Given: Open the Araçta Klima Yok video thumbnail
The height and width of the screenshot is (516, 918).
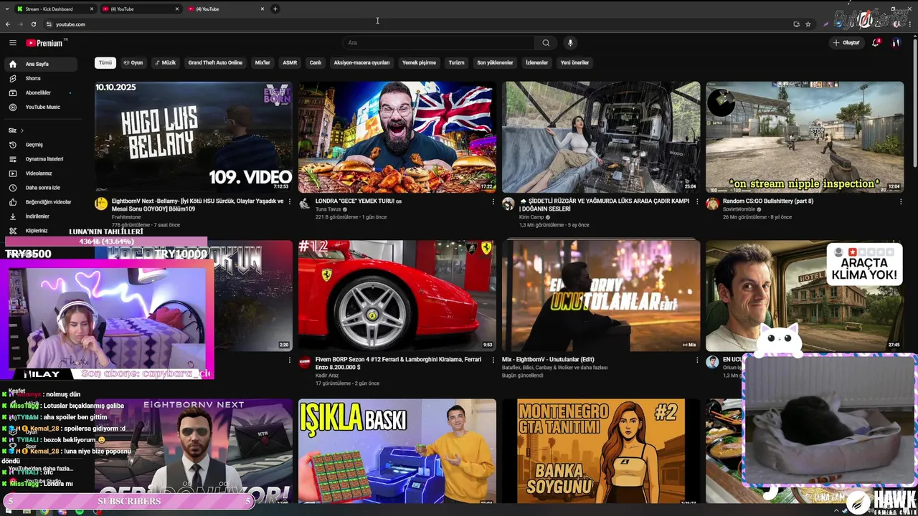Looking at the screenshot, I should click(x=805, y=295).
